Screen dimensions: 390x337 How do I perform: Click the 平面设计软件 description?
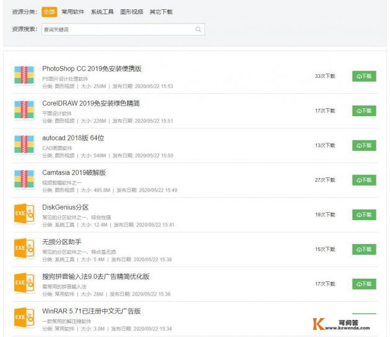tap(57, 114)
